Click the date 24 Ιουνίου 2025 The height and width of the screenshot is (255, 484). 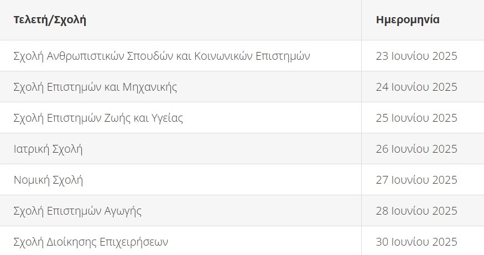click(417, 87)
